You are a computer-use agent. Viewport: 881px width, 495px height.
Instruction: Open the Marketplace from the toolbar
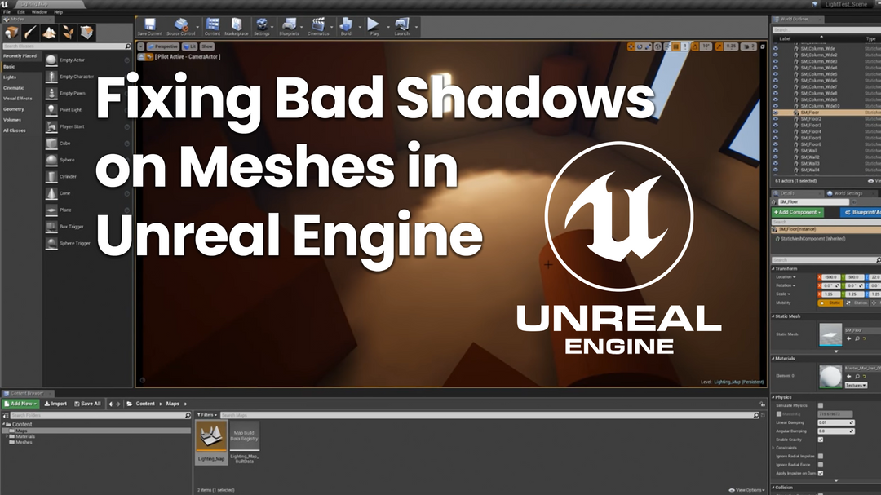tap(237, 25)
